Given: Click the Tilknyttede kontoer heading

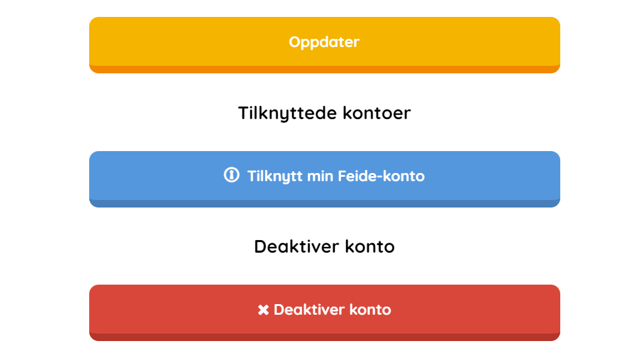Looking at the screenshot, I should pos(324,113).
